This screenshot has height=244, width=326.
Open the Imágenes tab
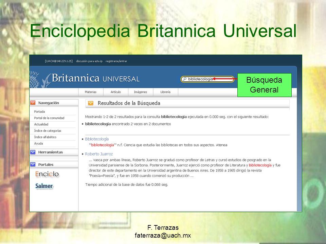point(141,92)
